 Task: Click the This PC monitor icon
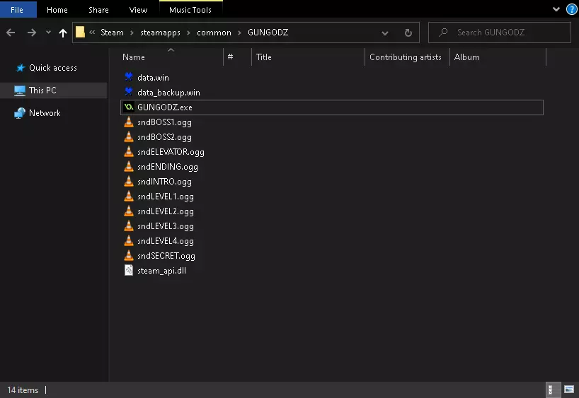(20, 90)
